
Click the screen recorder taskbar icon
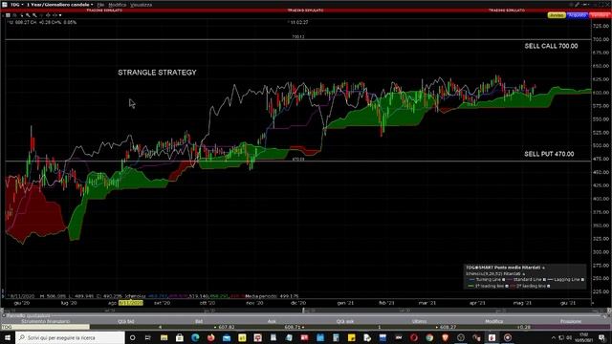pos(508,337)
